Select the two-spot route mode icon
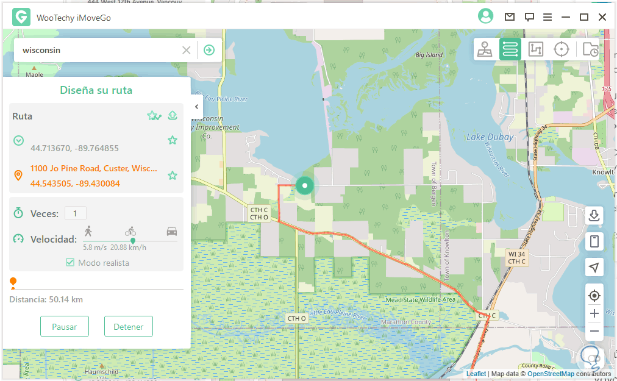This screenshot has height=381, width=617. (510, 49)
